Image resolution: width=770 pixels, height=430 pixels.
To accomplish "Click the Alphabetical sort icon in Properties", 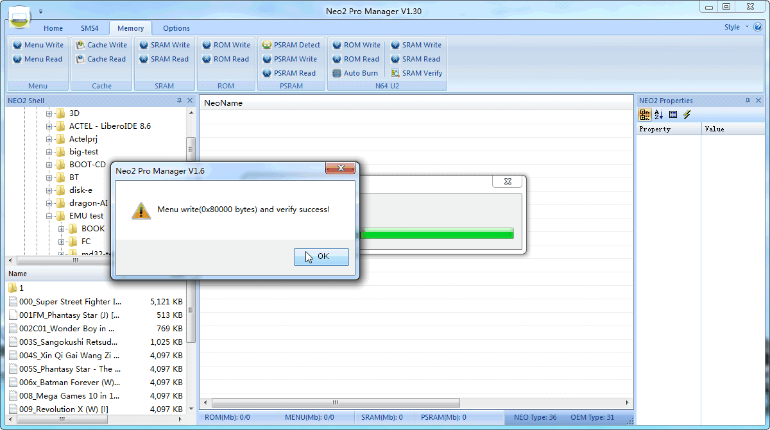I will [659, 115].
